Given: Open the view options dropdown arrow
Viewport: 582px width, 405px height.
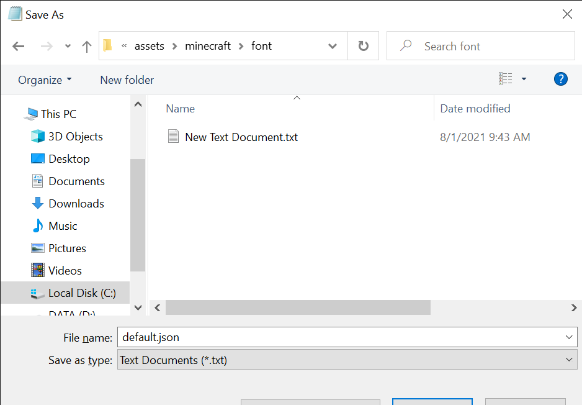Looking at the screenshot, I should [524, 79].
